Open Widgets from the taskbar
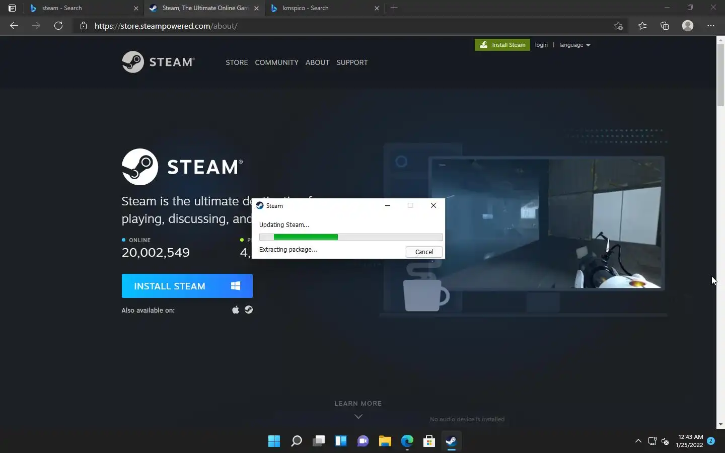This screenshot has width=725, height=453. pyautogui.click(x=341, y=441)
